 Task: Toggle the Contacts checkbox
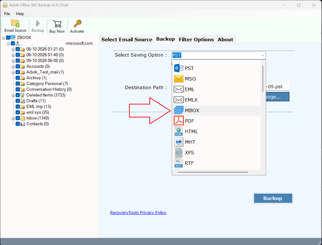click(x=18, y=124)
